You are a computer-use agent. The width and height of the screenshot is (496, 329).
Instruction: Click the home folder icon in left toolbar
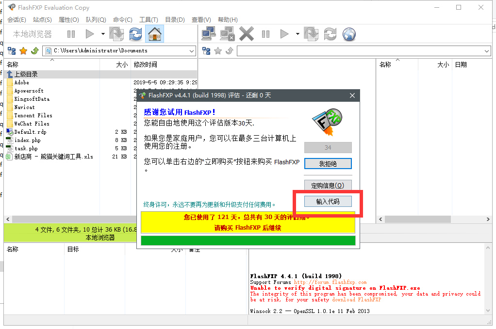click(x=154, y=34)
